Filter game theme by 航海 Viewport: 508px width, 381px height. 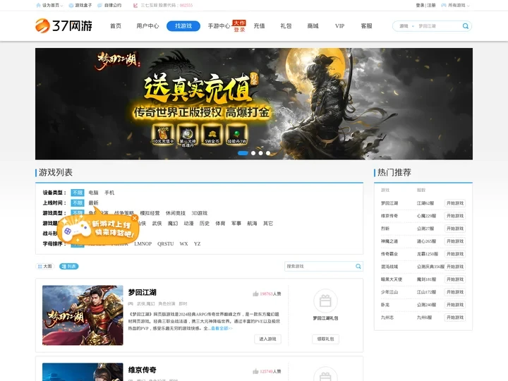pyautogui.click(x=252, y=224)
